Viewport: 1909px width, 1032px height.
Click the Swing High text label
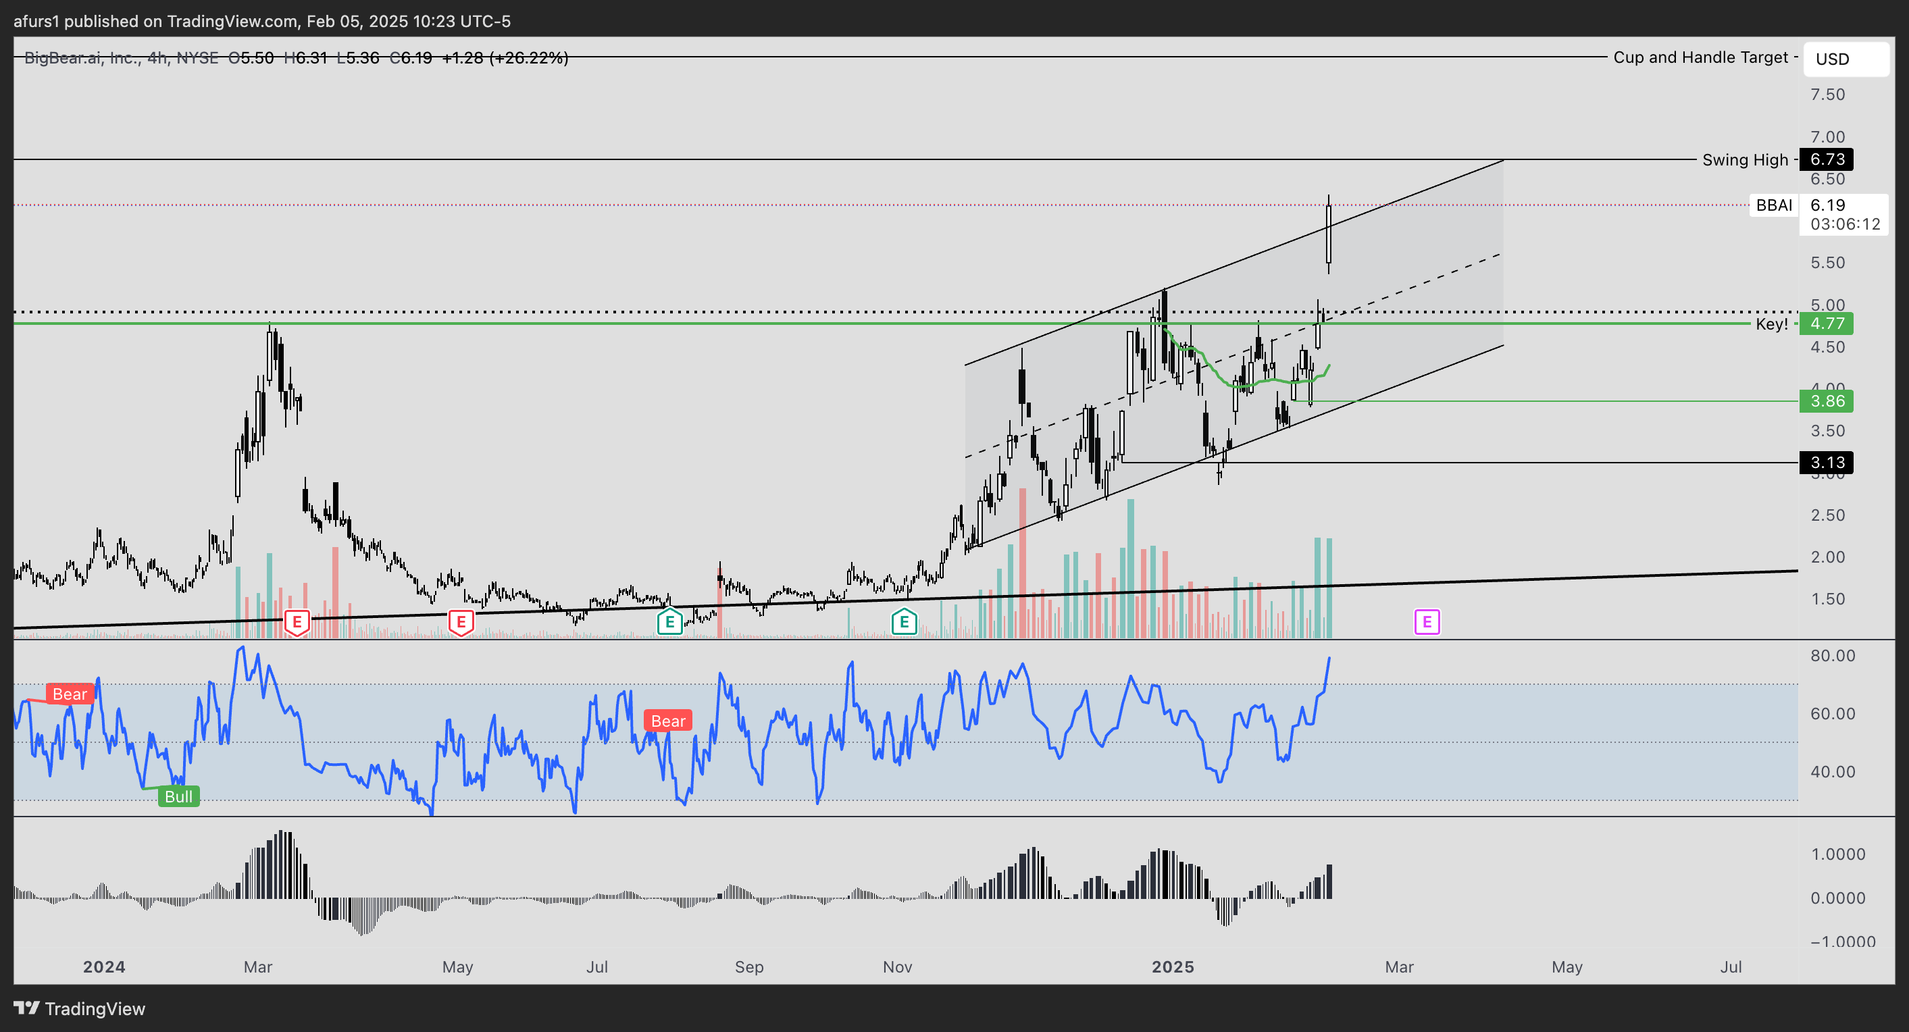coord(1744,160)
